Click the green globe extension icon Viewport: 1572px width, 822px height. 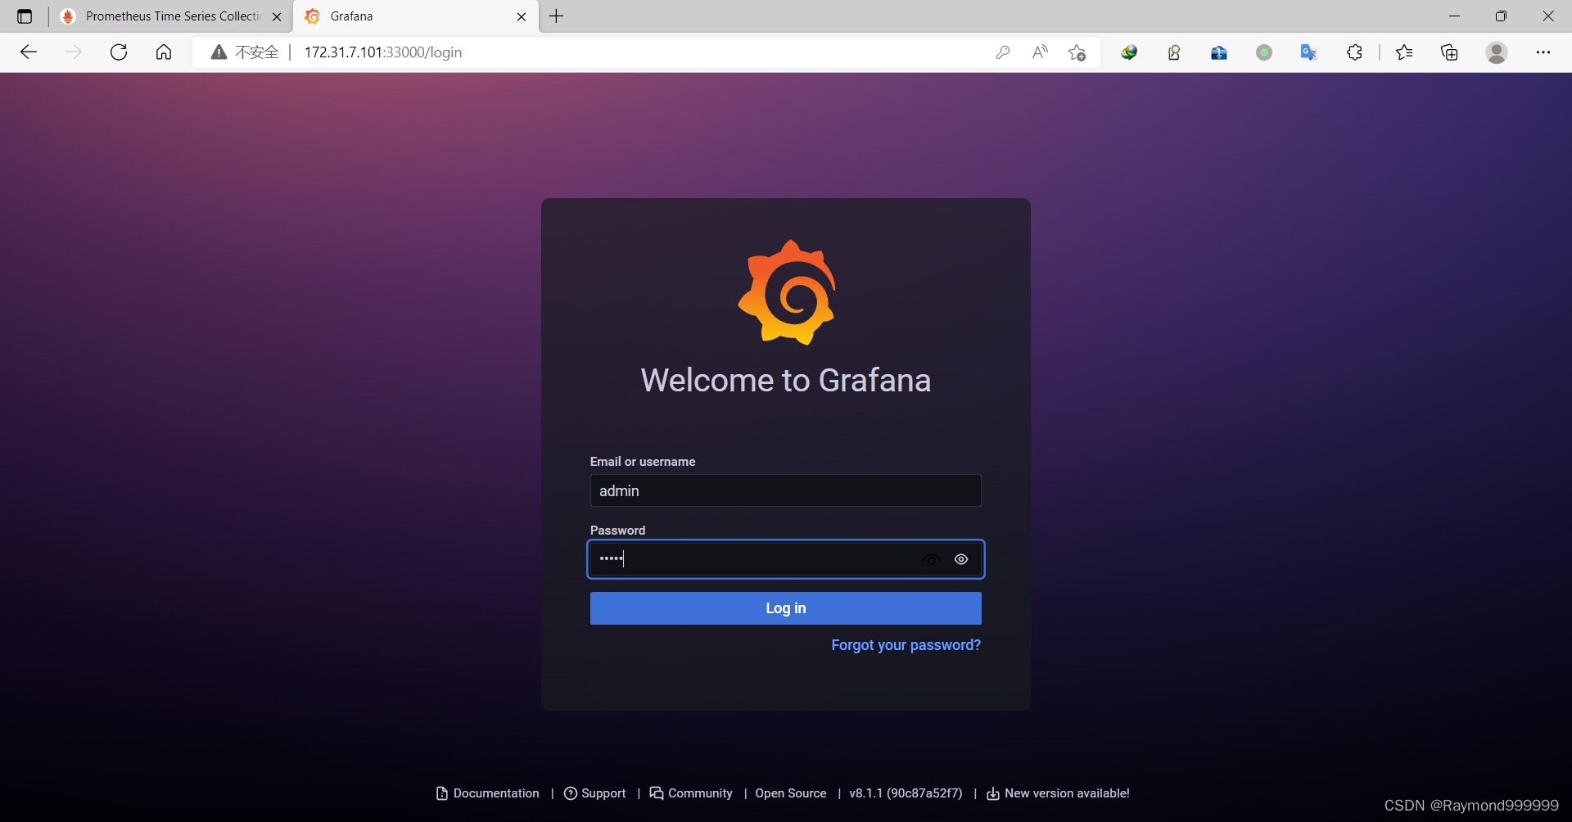point(1130,52)
